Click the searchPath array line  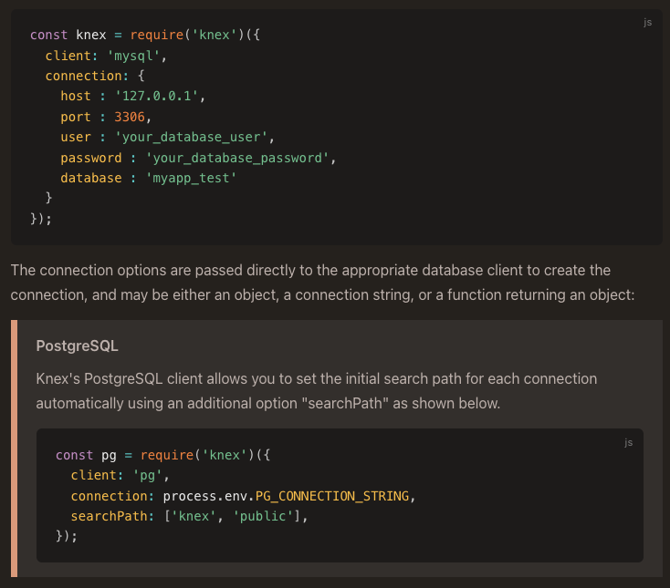coord(189,516)
